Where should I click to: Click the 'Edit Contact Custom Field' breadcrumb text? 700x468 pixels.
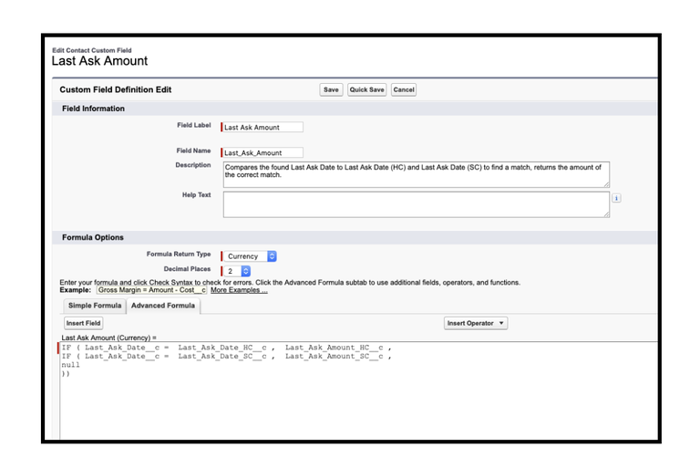[x=92, y=50]
